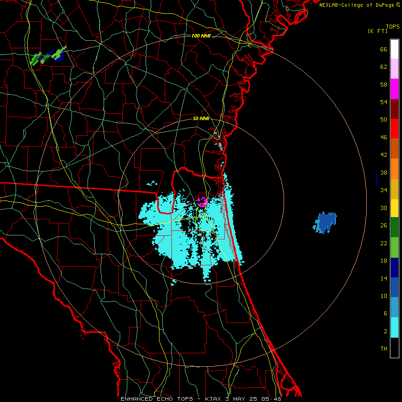Click the 10 legend value

tap(384, 296)
